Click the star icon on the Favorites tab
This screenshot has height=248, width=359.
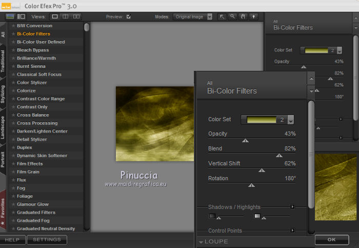pos(3,223)
